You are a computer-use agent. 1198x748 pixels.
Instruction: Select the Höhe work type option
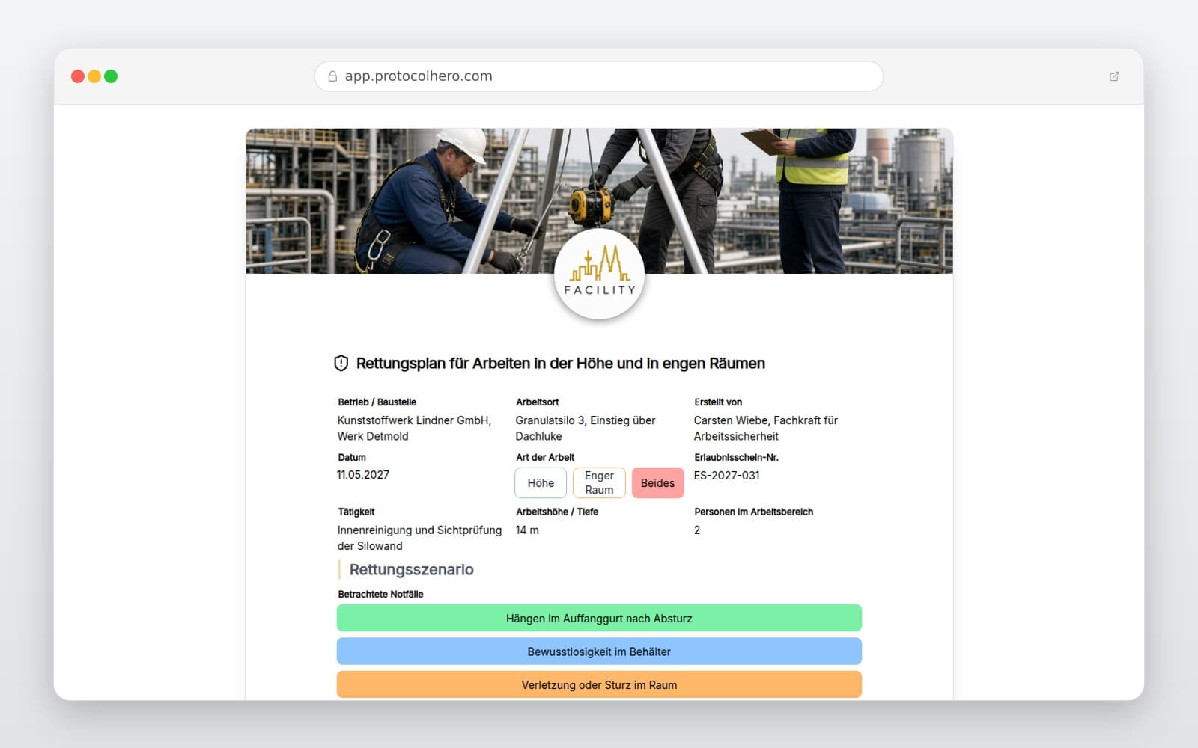point(541,483)
